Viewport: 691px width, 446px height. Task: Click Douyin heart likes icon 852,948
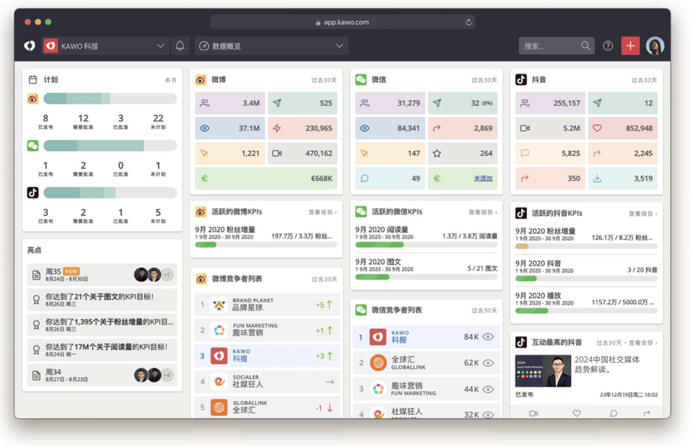click(597, 128)
